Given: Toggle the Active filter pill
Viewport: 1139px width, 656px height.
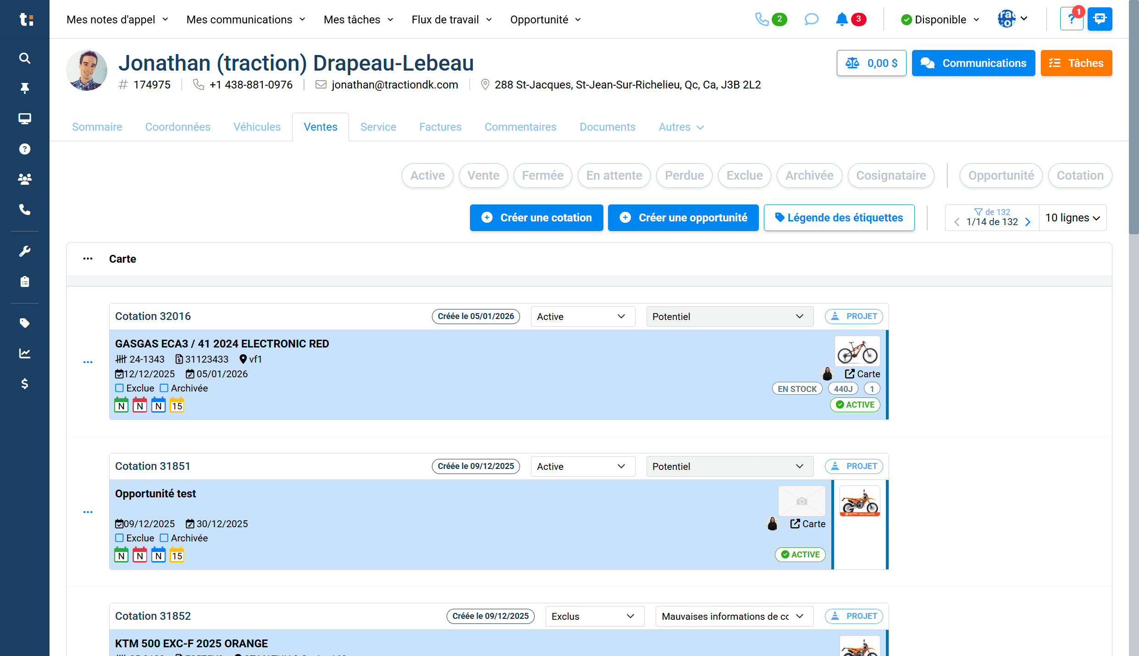Looking at the screenshot, I should (x=427, y=176).
